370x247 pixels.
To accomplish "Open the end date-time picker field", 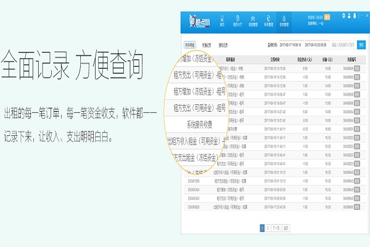I will click(317, 45).
